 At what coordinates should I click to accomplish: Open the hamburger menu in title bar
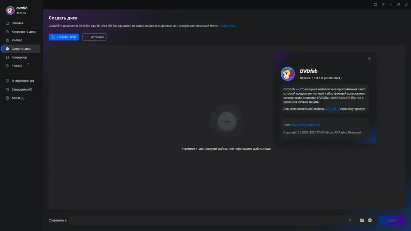tap(383, 5)
